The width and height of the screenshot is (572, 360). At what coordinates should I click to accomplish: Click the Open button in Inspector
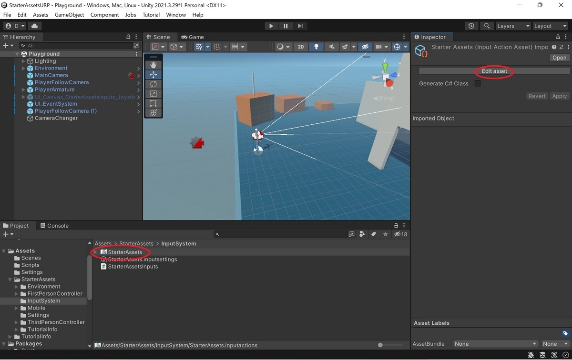[559, 58]
